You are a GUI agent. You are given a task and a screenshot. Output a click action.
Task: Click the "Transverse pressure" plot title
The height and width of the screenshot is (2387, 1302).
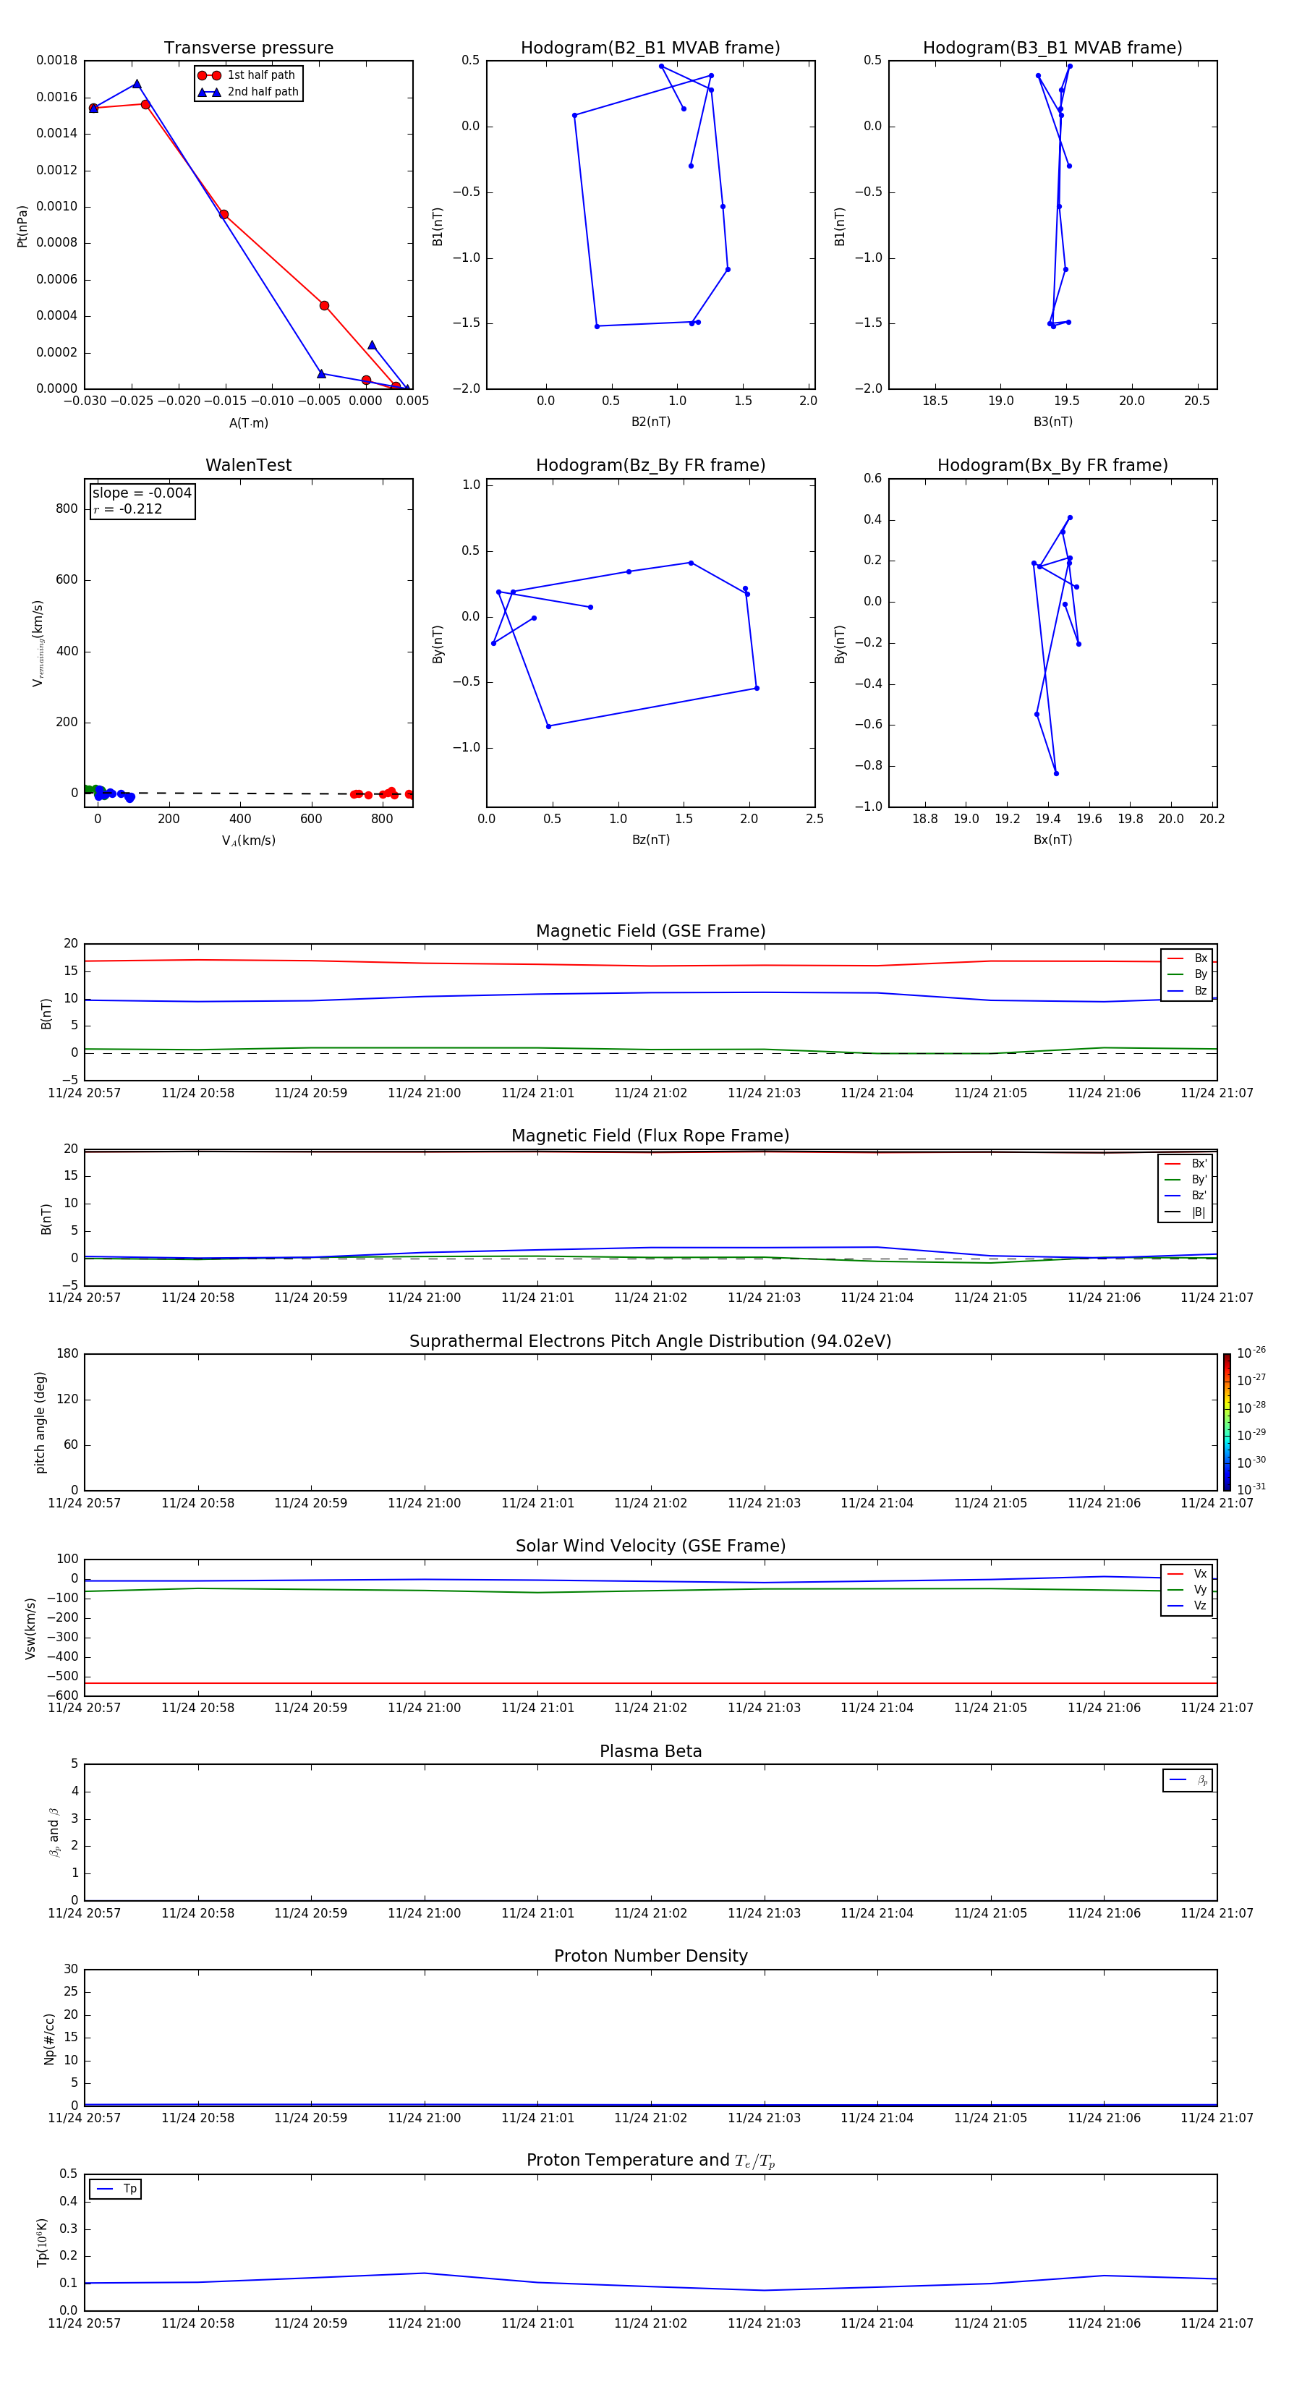[x=248, y=48]
